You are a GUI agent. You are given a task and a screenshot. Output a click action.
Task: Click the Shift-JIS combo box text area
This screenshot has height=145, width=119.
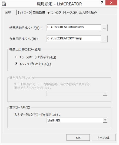click(x=75, y=120)
